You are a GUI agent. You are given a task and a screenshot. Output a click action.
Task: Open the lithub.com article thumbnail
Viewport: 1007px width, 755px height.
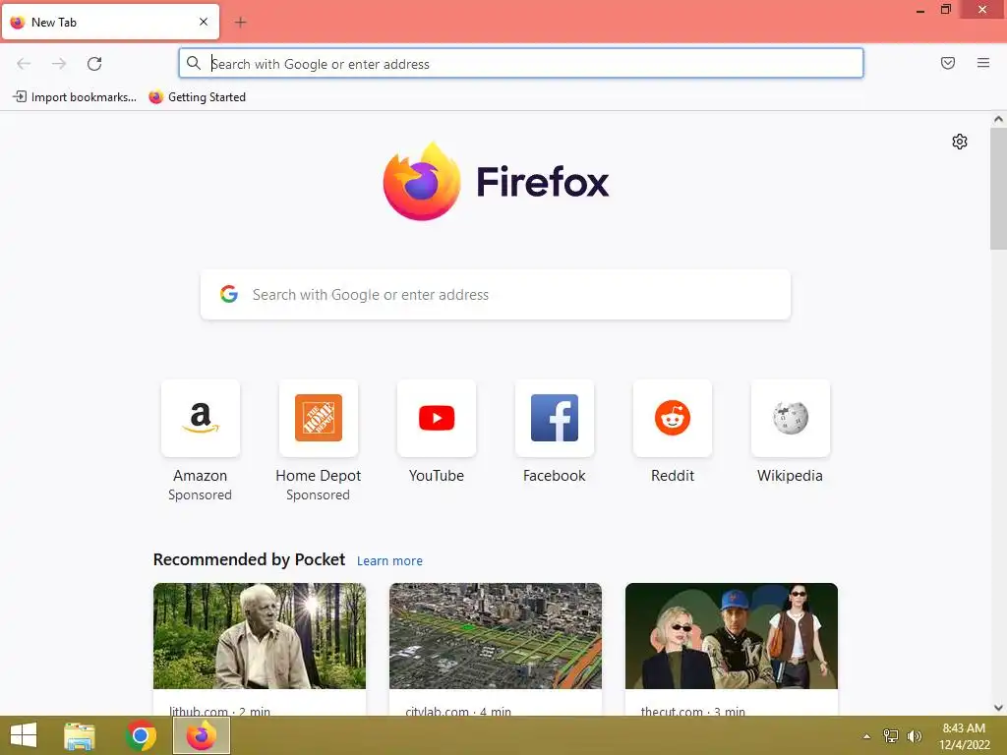pyautogui.click(x=260, y=636)
